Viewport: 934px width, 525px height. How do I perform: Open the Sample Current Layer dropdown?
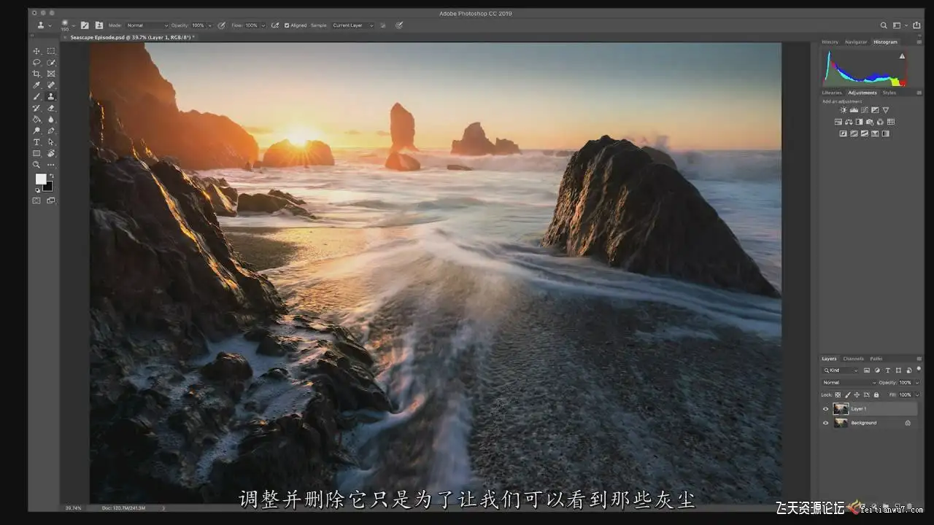(352, 26)
